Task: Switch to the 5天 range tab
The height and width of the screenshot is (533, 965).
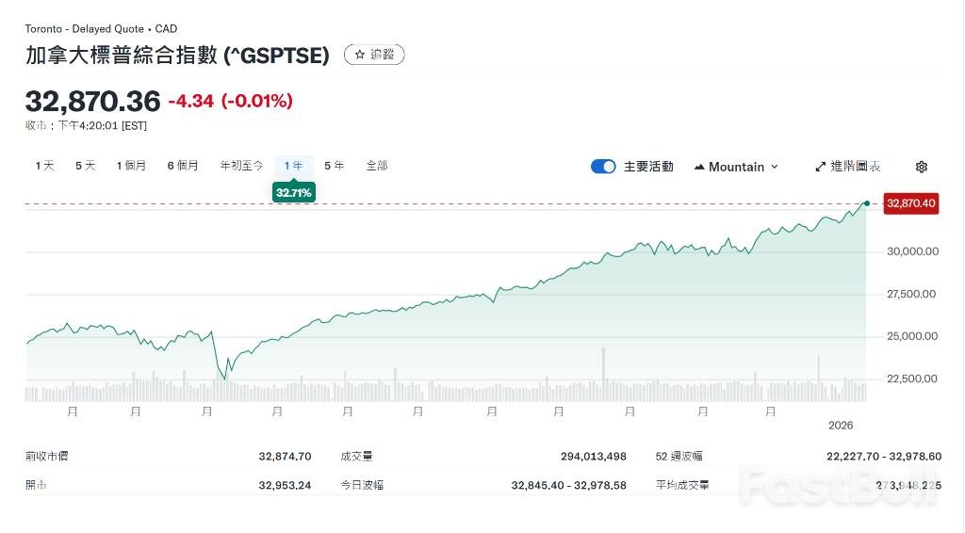Action: 86,166
